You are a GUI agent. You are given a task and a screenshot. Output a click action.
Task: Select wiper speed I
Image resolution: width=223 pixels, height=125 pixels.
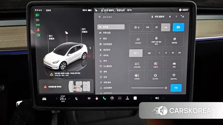tap(159, 53)
